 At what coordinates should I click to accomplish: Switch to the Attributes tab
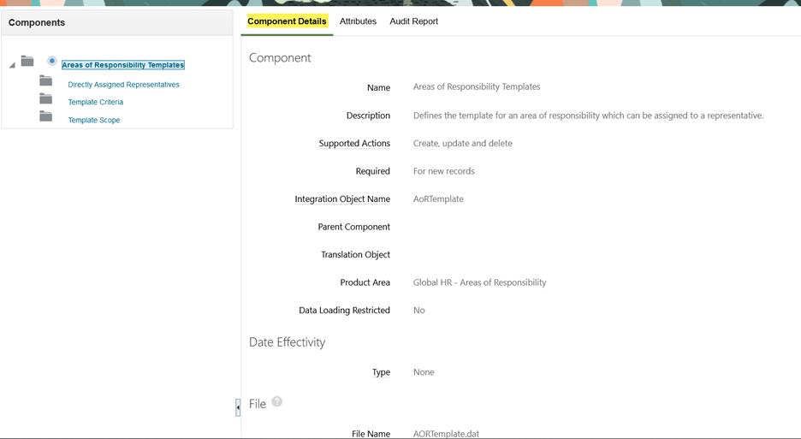point(358,21)
